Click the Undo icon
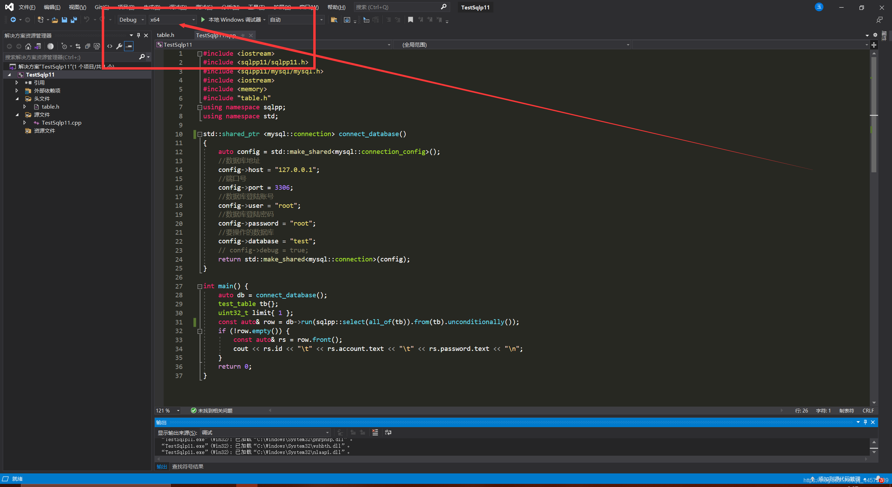Image resolution: width=892 pixels, height=487 pixels. point(86,19)
